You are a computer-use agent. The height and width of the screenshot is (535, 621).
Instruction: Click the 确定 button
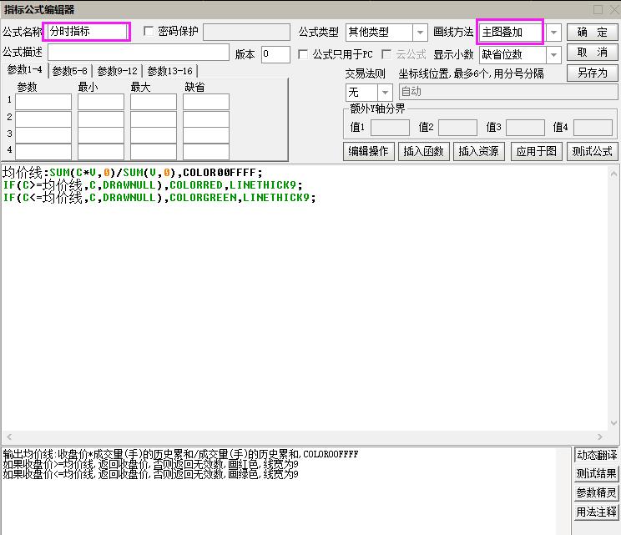(592, 33)
